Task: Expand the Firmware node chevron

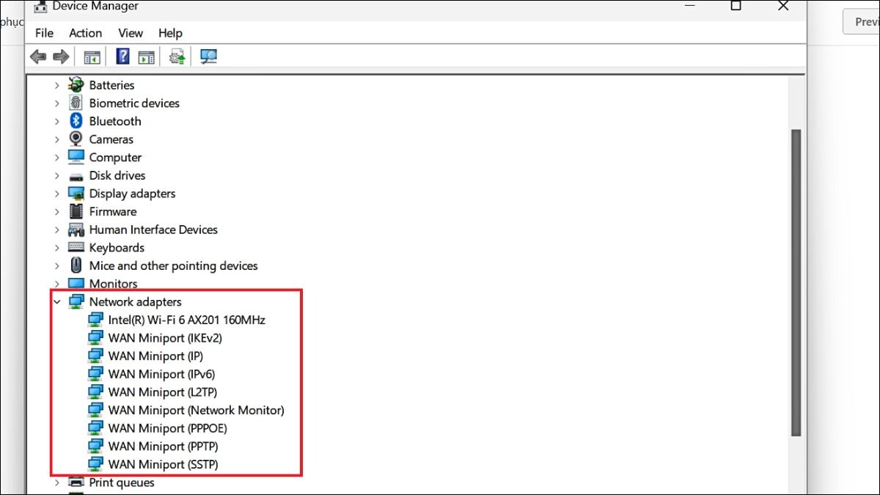Action: tap(57, 211)
